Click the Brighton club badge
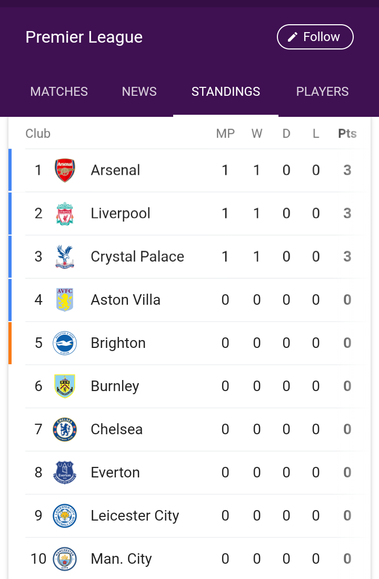The height and width of the screenshot is (579, 379). point(65,343)
